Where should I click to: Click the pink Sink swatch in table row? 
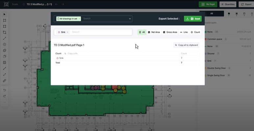(58, 58)
